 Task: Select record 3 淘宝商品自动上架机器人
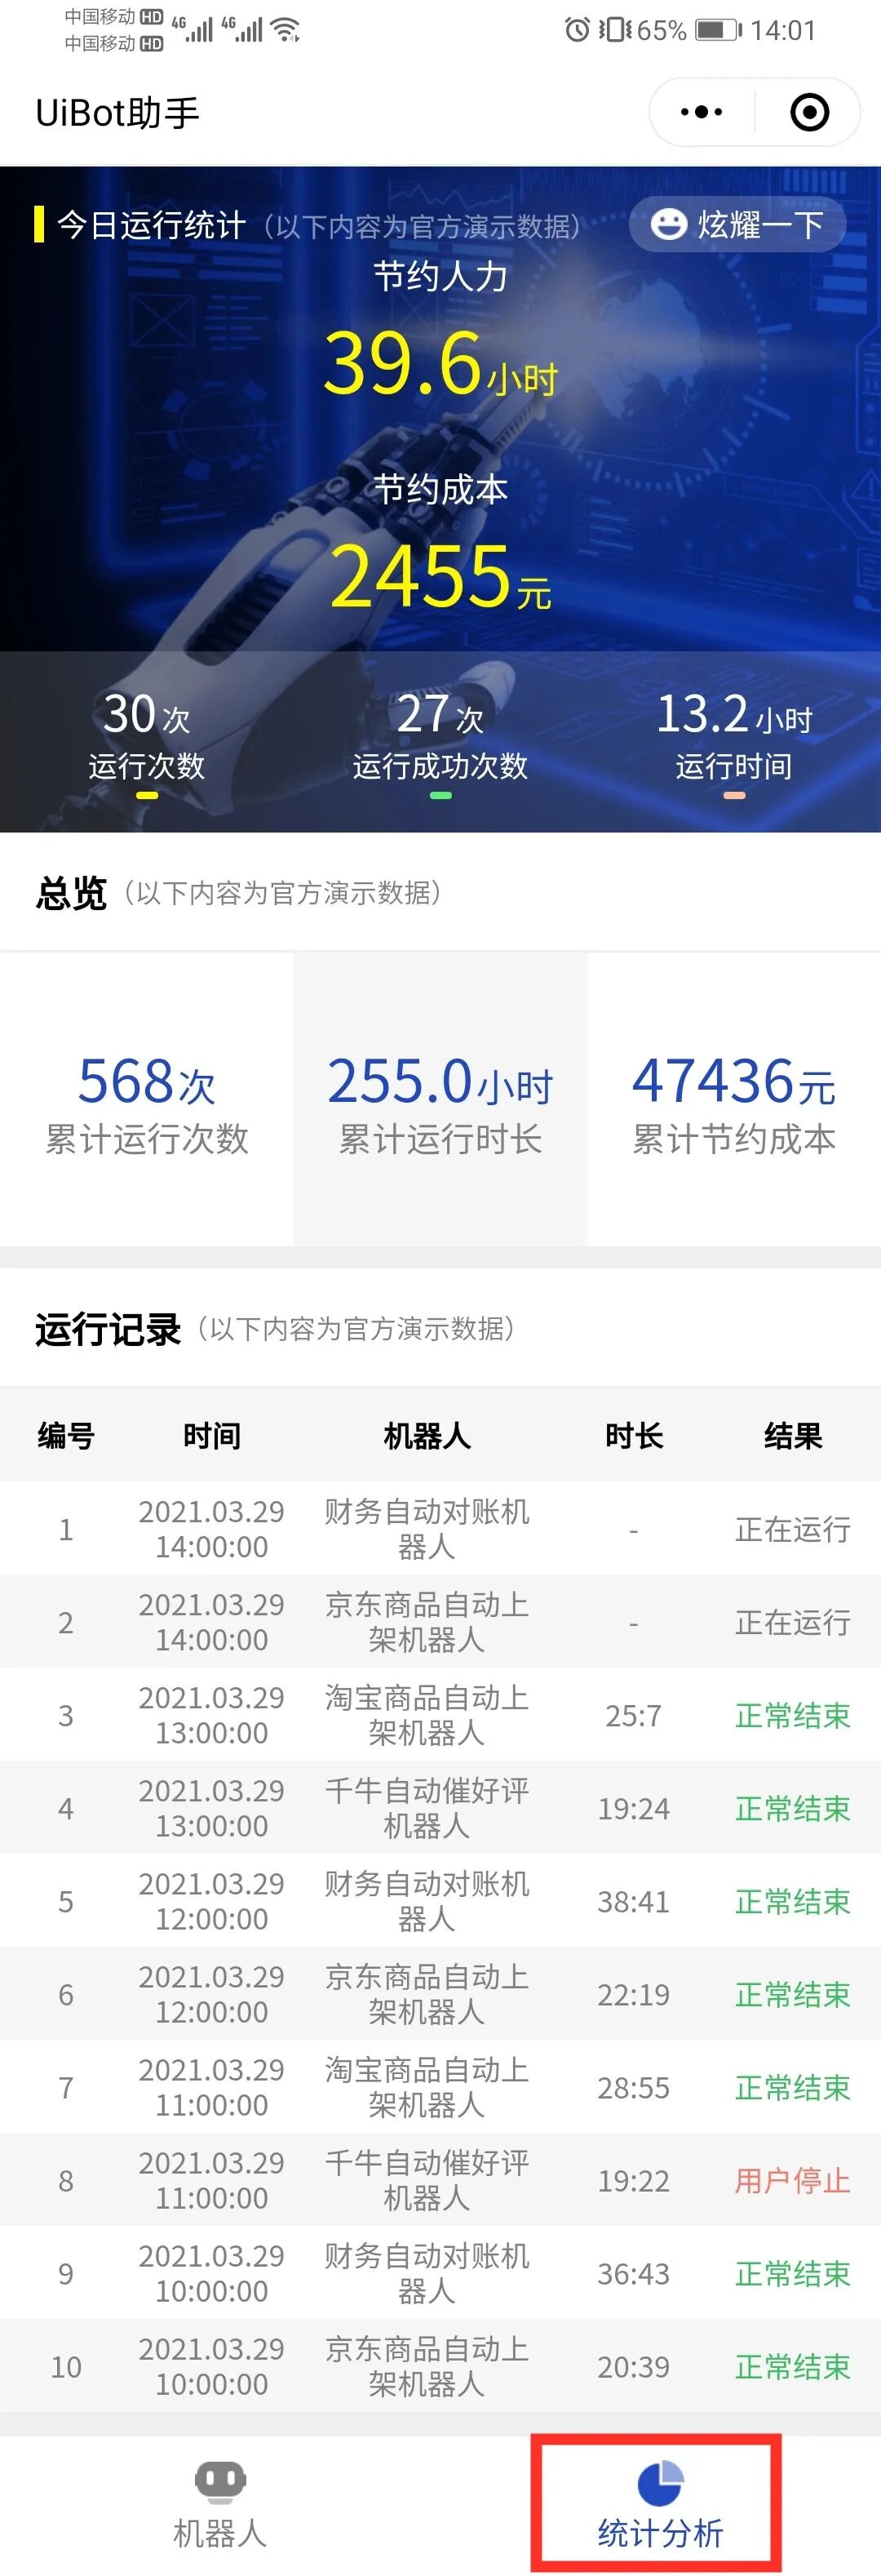click(x=440, y=1715)
